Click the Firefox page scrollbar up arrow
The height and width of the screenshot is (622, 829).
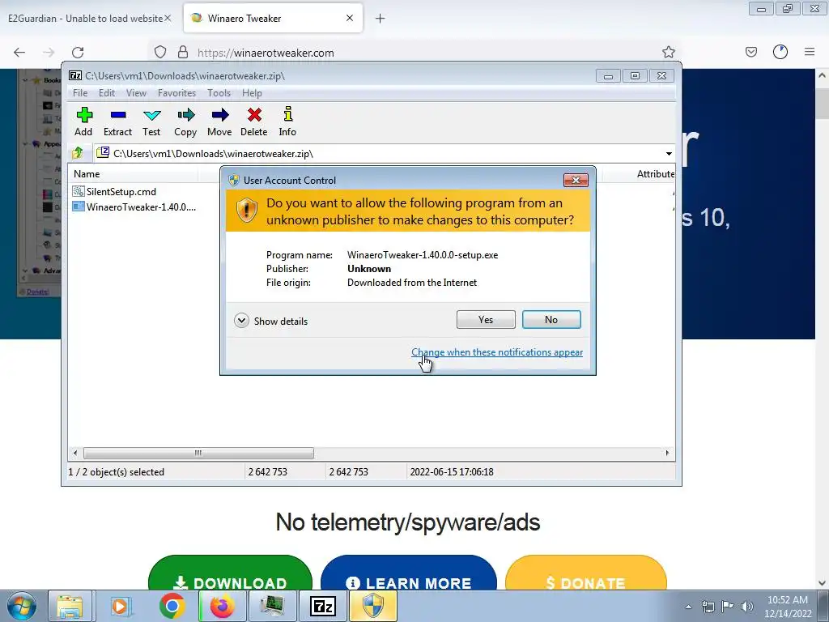(x=823, y=75)
